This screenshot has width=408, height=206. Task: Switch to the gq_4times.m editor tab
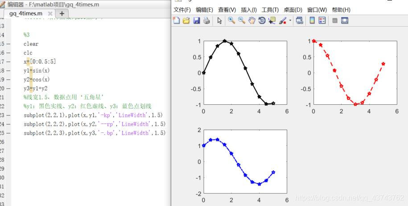point(26,13)
